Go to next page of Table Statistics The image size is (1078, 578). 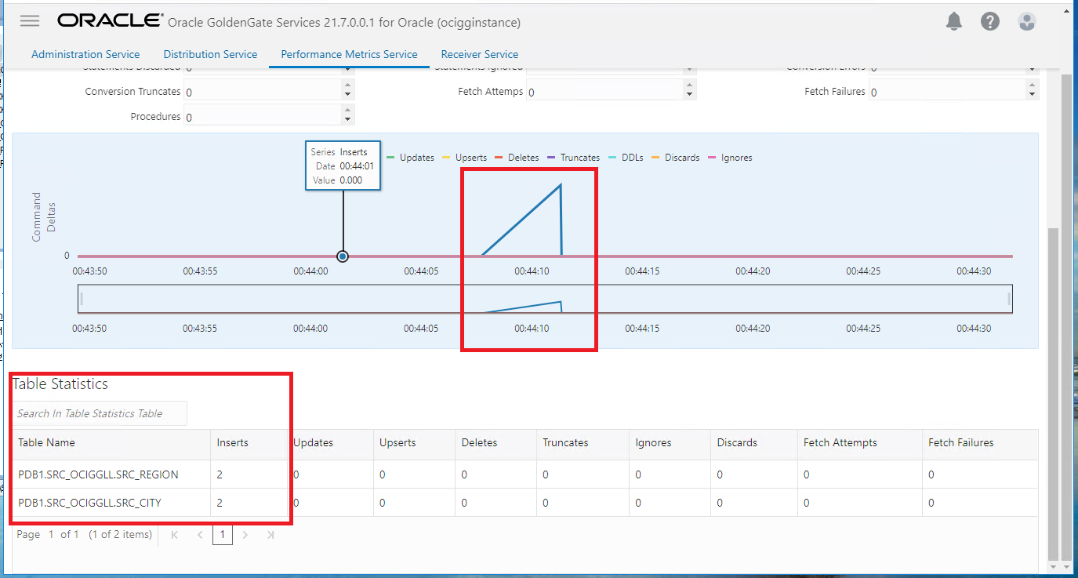click(245, 535)
